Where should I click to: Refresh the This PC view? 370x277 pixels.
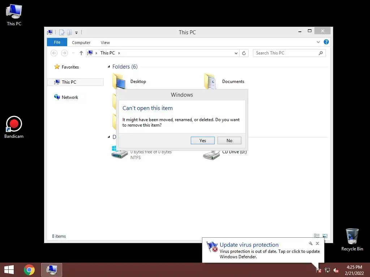coord(244,53)
